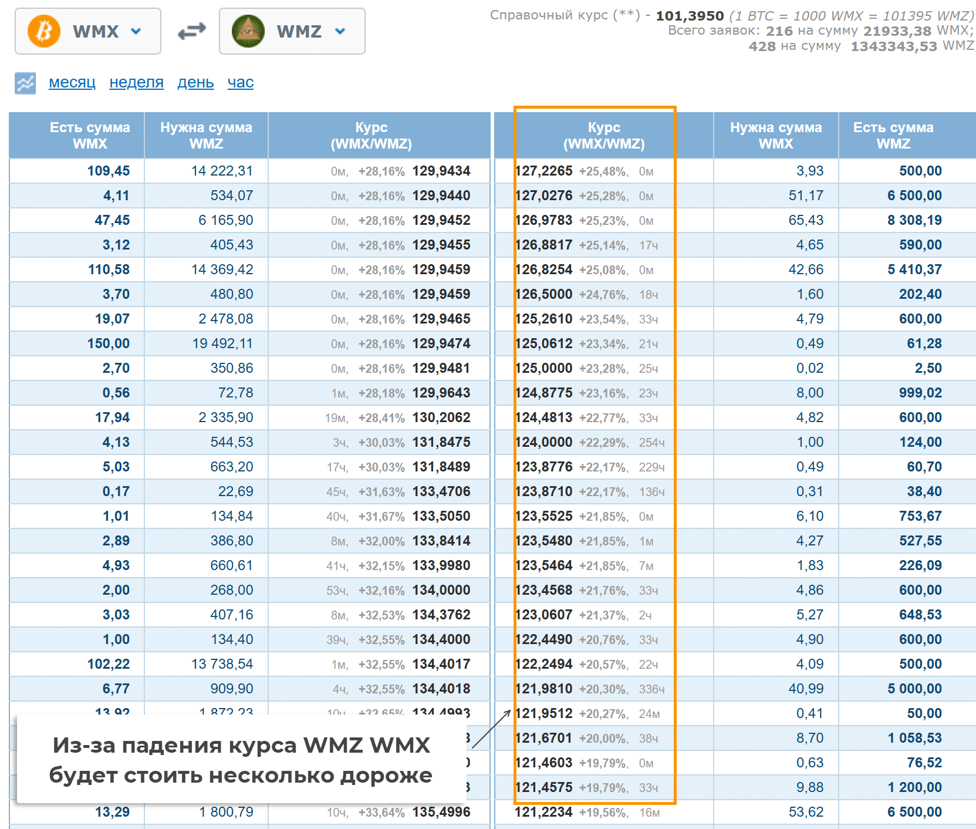The width and height of the screenshot is (976, 829).
Task: Click the Есть сумма WMZ column header
Action: (x=893, y=136)
